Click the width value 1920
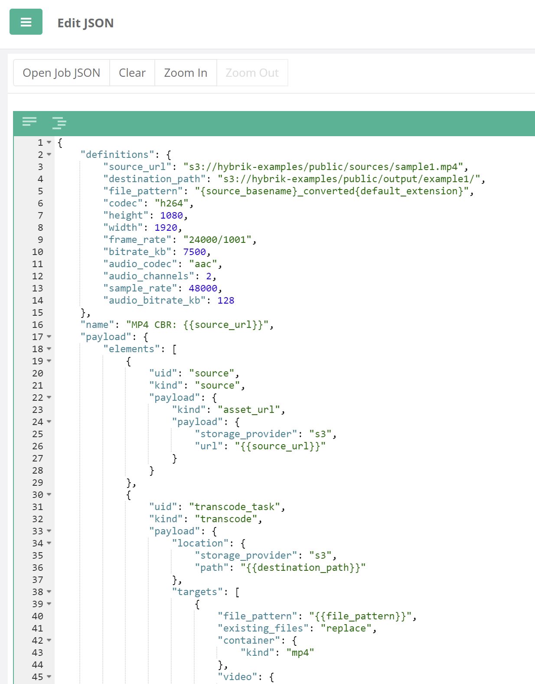The width and height of the screenshot is (535, 684). pos(166,228)
